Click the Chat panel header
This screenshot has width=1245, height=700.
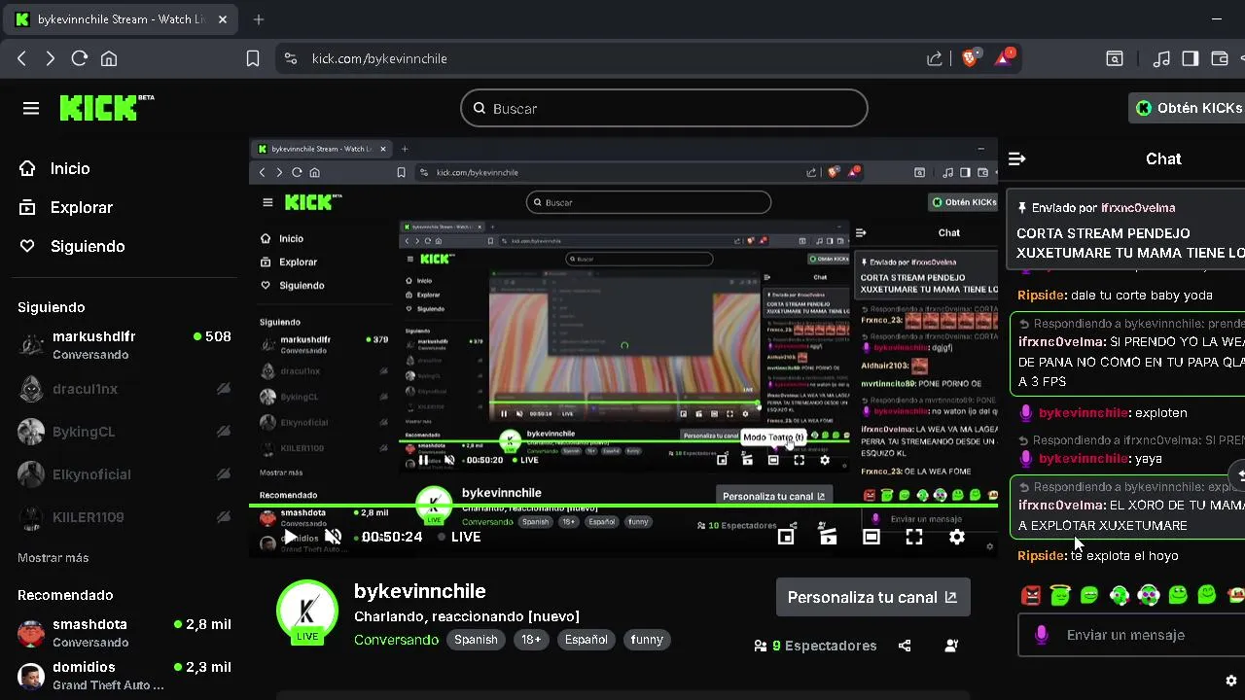(1163, 158)
